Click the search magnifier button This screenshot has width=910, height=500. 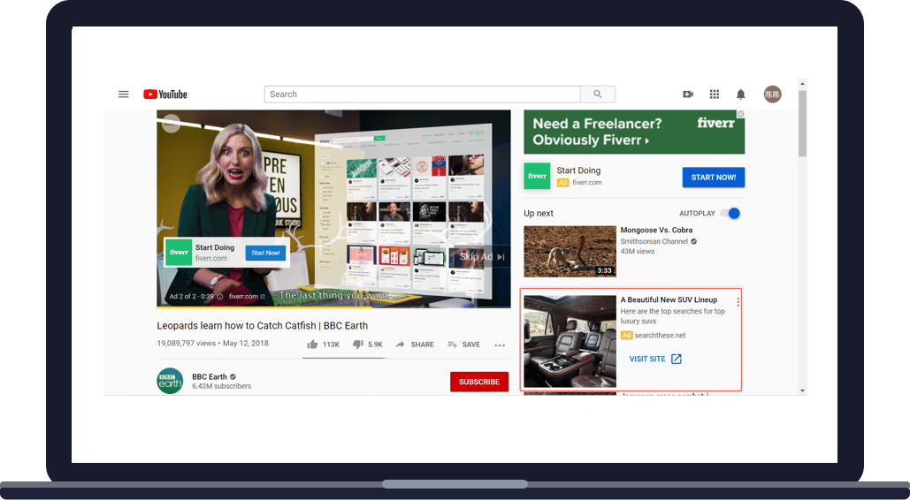click(598, 94)
